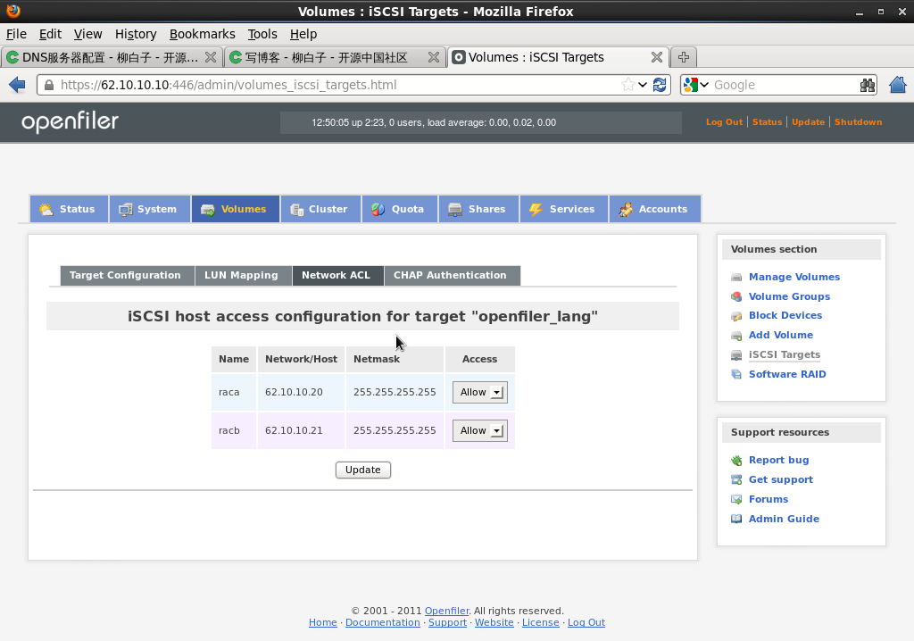The height and width of the screenshot is (641, 914).
Task: Click the search binoculars icon
Action: pyautogui.click(x=867, y=85)
